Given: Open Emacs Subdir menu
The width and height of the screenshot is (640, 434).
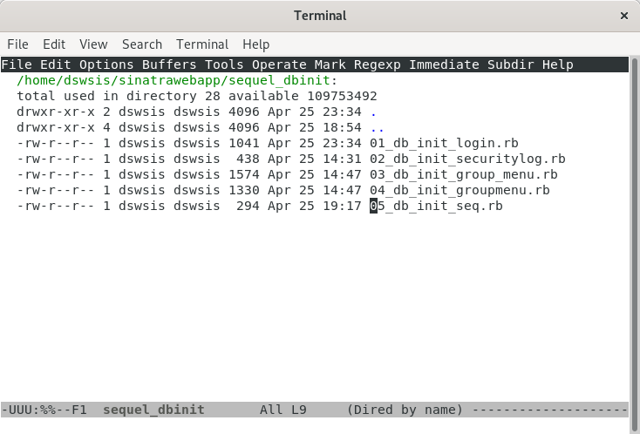Looking at the screenshot, I should click(510, 64).
